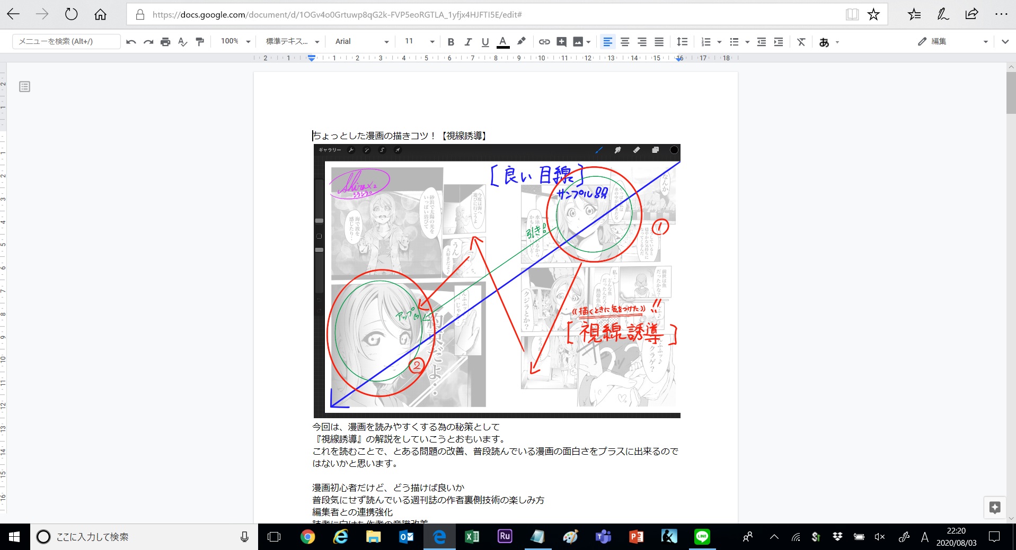
Task: Toggle bold formatting
Action: point(451,42)
